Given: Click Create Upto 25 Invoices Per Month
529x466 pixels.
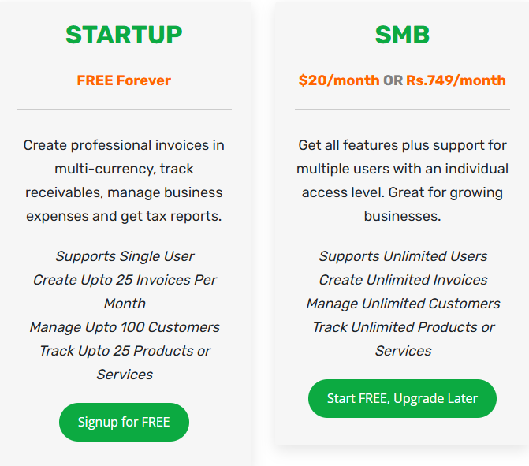Looking at the screenshot, I should pos(125,292).
